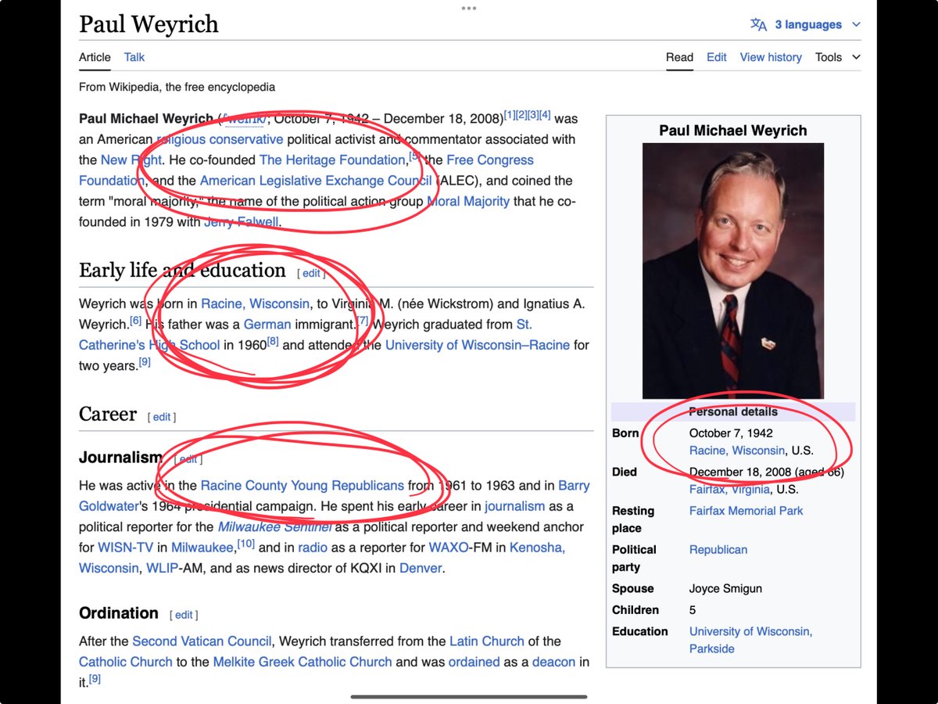This screenshot has width=938, height=704.
Task: Open the WAXO link
Action: 449,548
